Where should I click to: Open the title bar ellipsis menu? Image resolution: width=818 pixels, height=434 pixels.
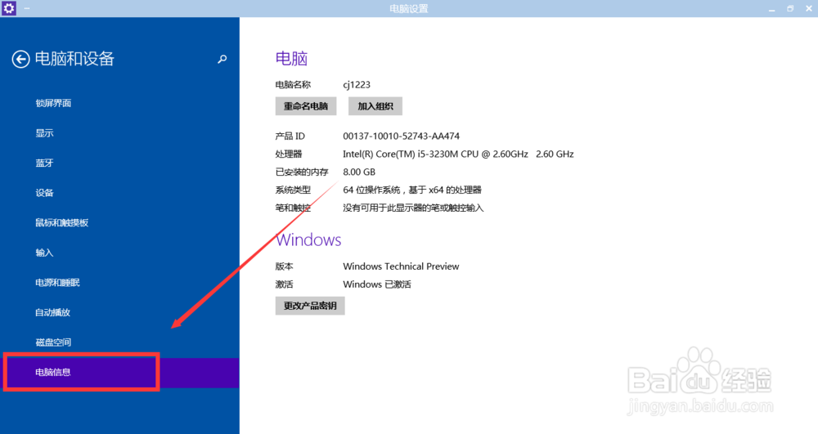(x=27, y=8)
